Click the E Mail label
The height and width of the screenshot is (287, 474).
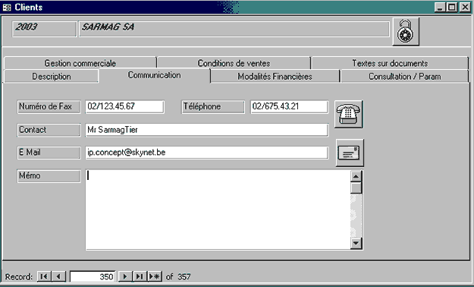point(49,153)
